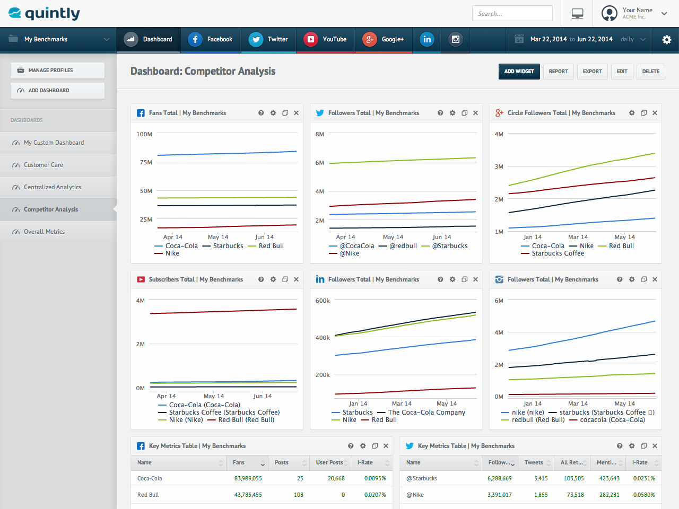Screen dimensions: 679x509
Task: Open user avatar icon next to Your Name
Action: pos(610,13)
